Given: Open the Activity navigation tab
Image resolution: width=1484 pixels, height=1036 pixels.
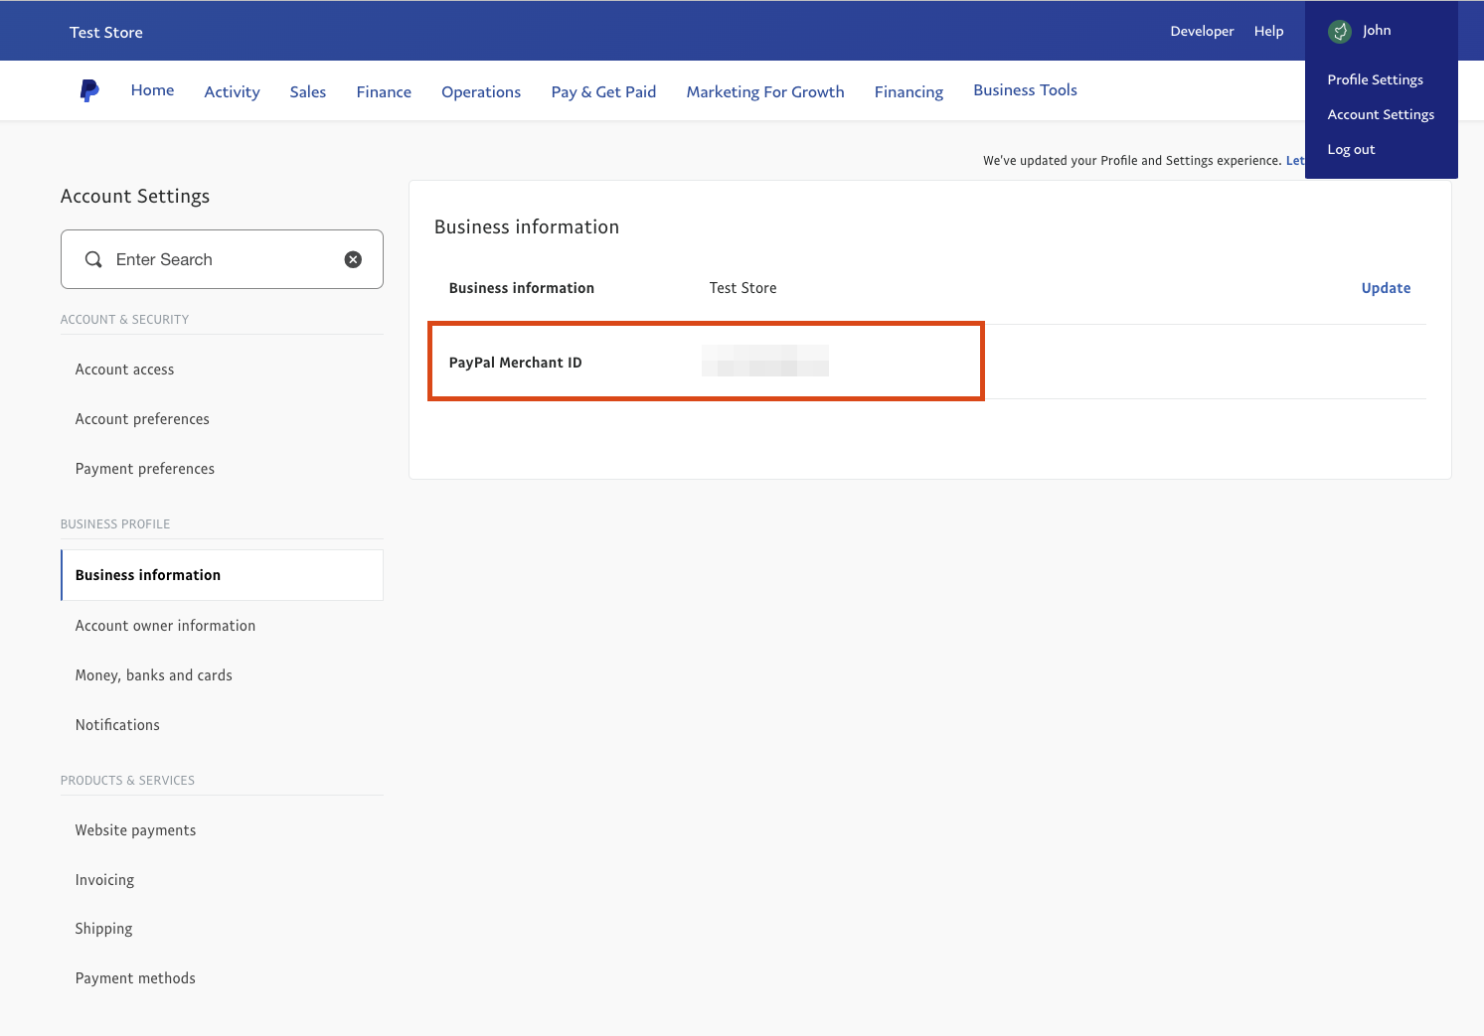Looking at the screenshot, I should click(x=232, y=90).
